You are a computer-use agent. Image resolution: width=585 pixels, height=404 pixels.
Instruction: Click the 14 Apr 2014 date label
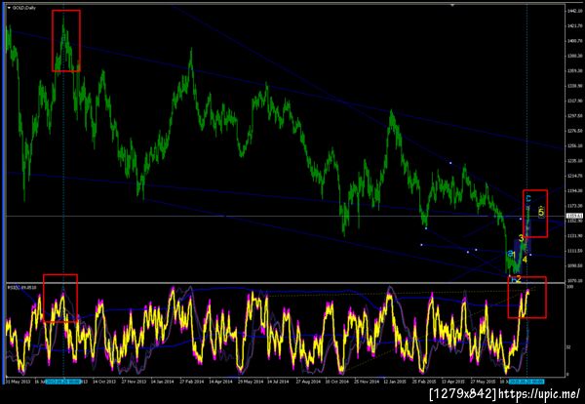220,382
